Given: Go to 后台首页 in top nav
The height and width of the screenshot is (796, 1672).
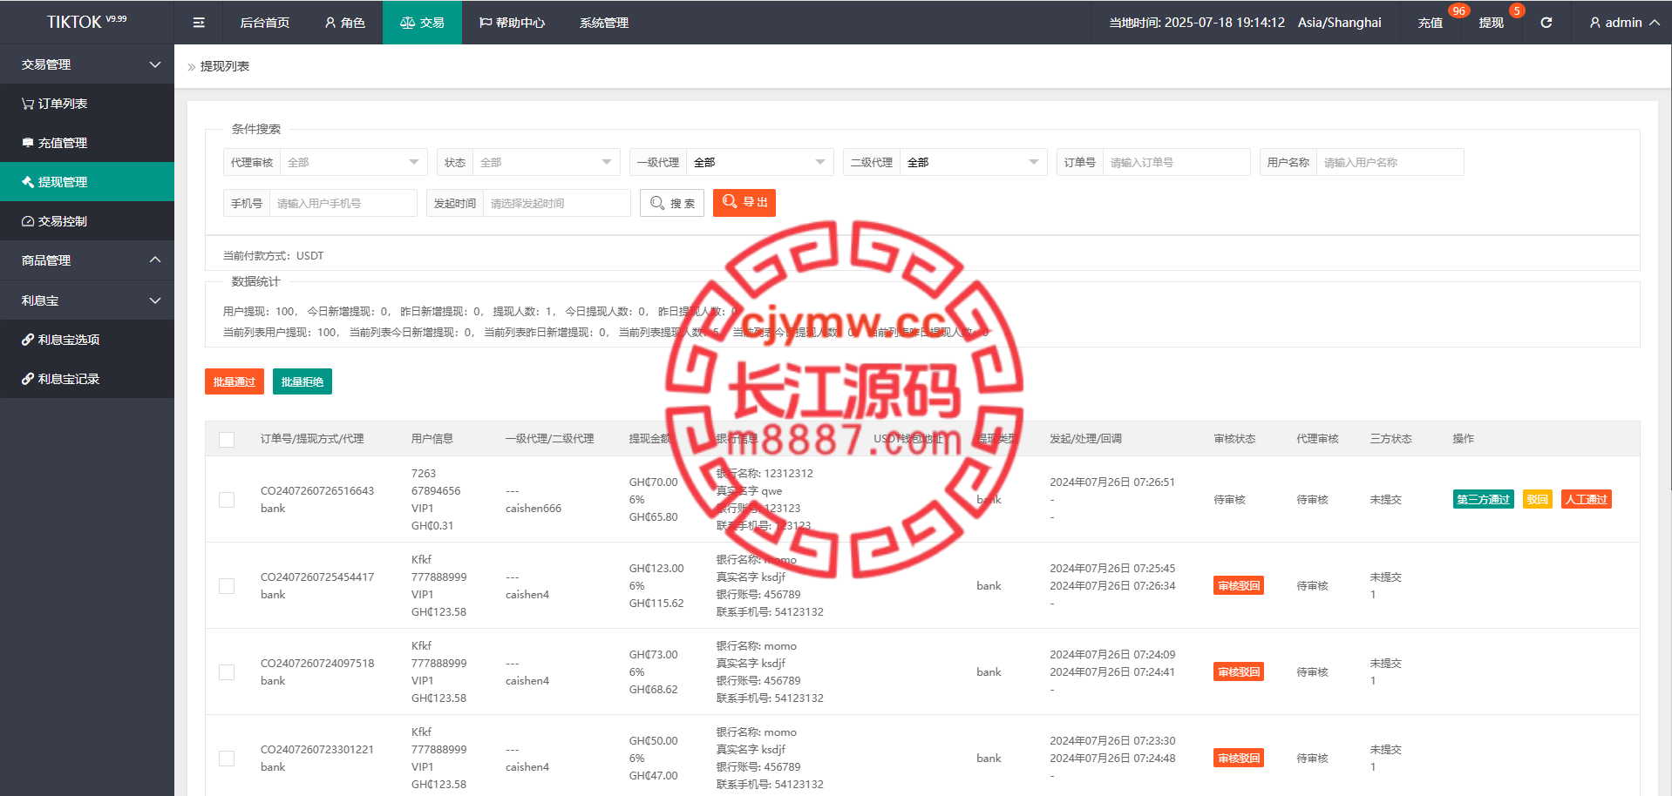Looking at the screenshot, I should pyautogui.click(x=265, y=23).
